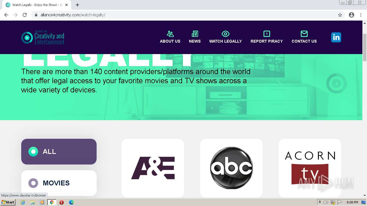Select the Watch Legally browser tab
Image resolution: width=367 pixels, height=206 pixels.
click(37, 5)
